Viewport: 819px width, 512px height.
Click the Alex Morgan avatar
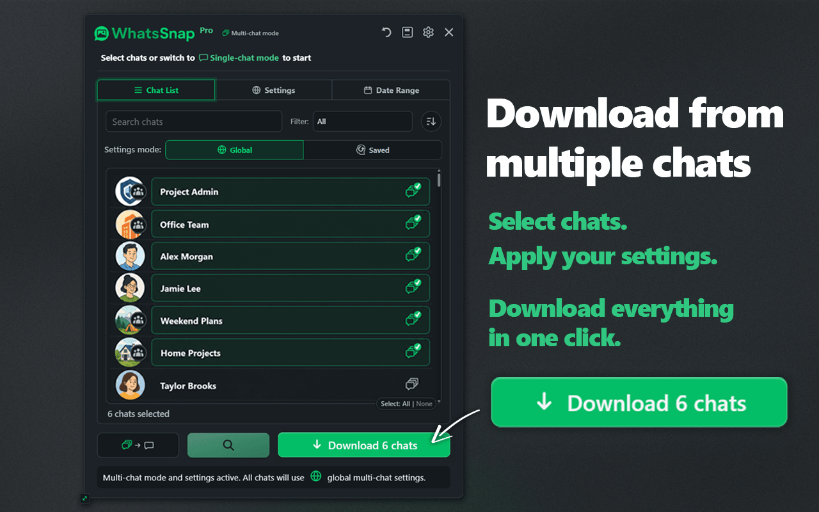click(130, 256)
